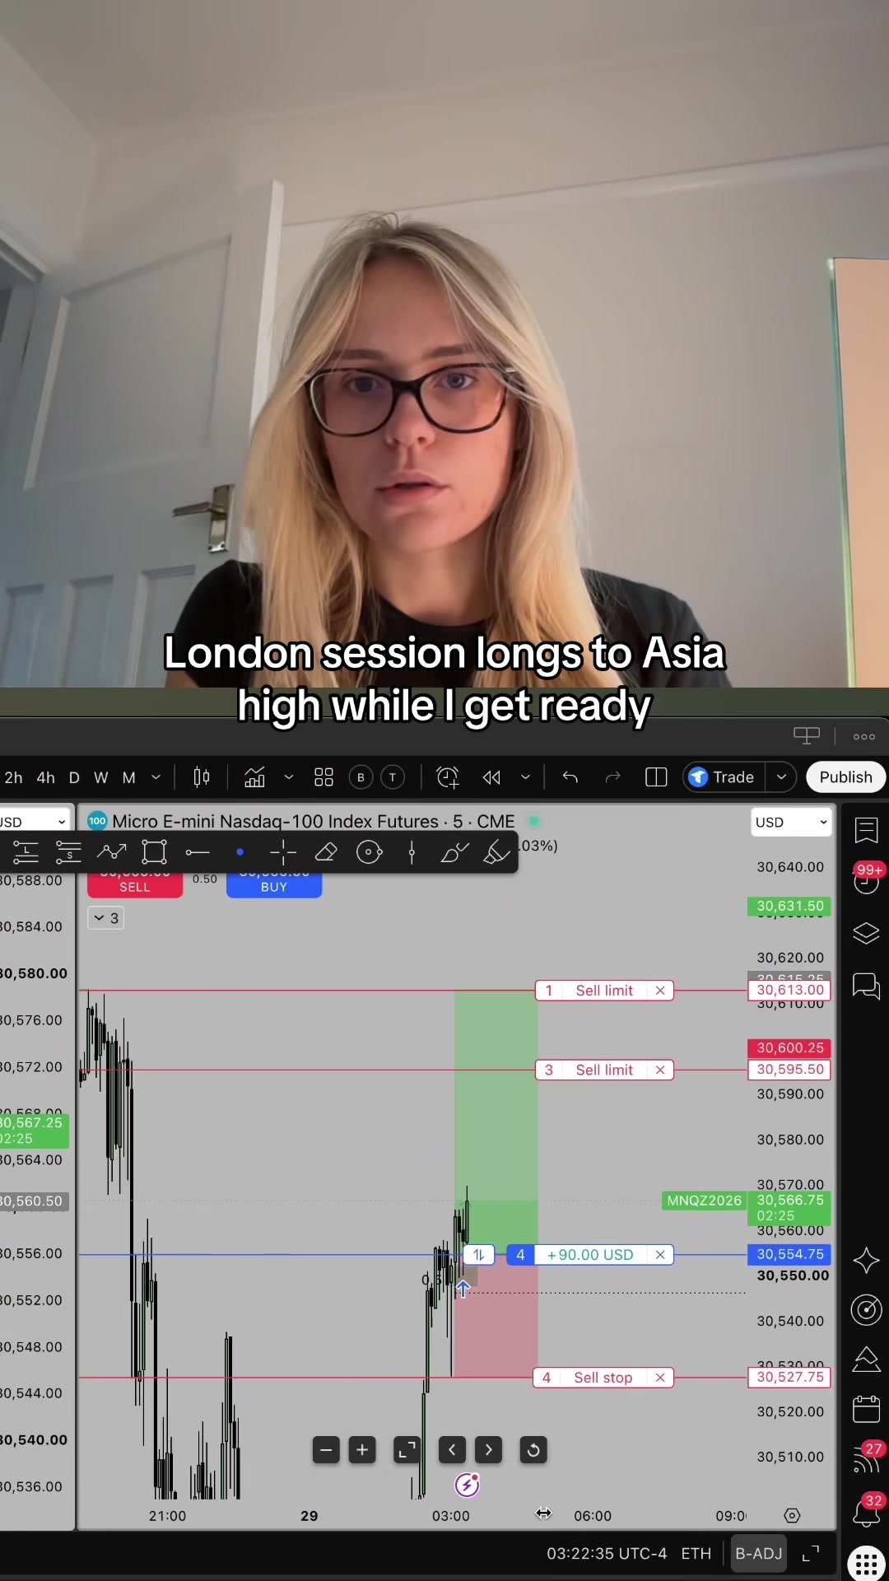Toggle the B-ADJ back-adjustment setting
Screen dimensions: 889x1581
[758, 1553]
